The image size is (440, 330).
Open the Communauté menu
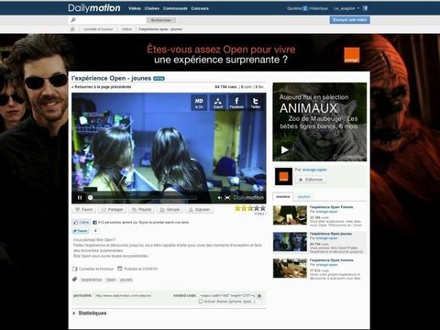point(175,8)
